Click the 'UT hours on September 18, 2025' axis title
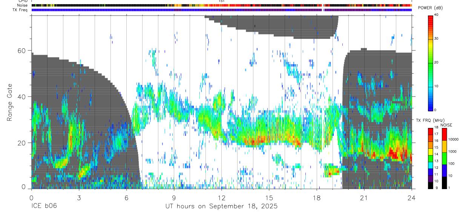 click(222, 206)
